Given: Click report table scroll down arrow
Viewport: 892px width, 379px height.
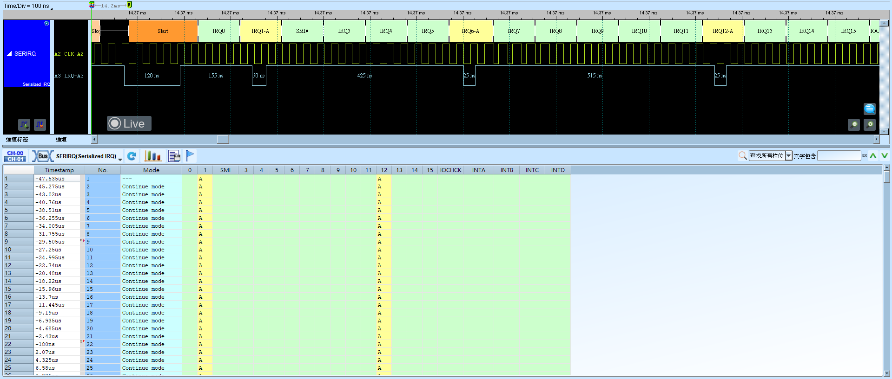Looking at the screenshot, I should coord(887,373).
